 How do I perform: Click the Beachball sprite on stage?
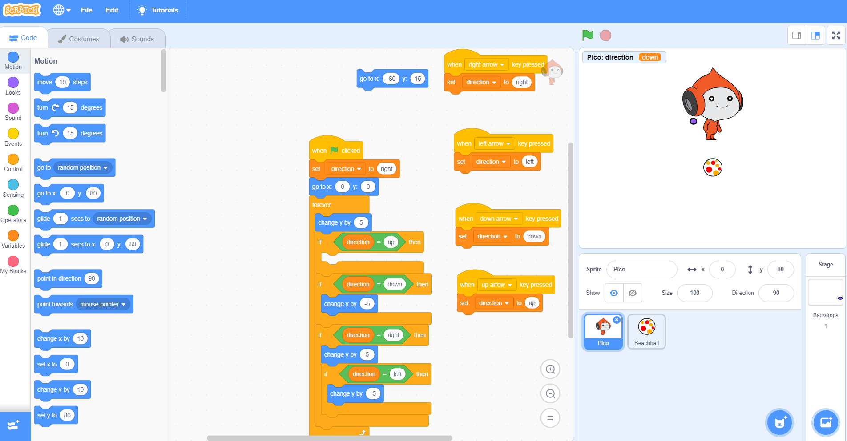713,167
